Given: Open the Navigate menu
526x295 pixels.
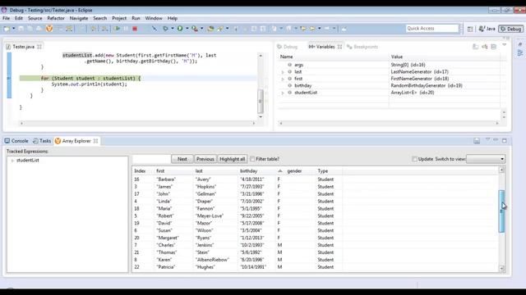Looking at the screenshot, I should point(79,18).
